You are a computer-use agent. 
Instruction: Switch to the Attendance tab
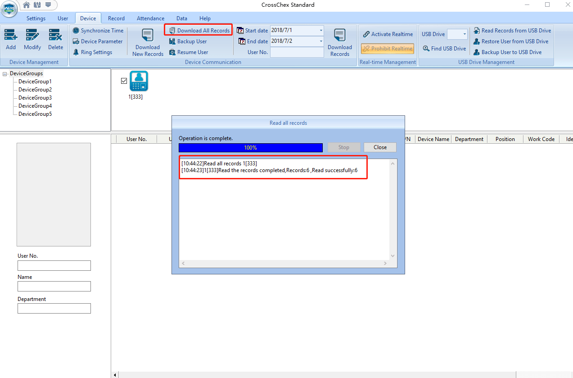point(150,18)
